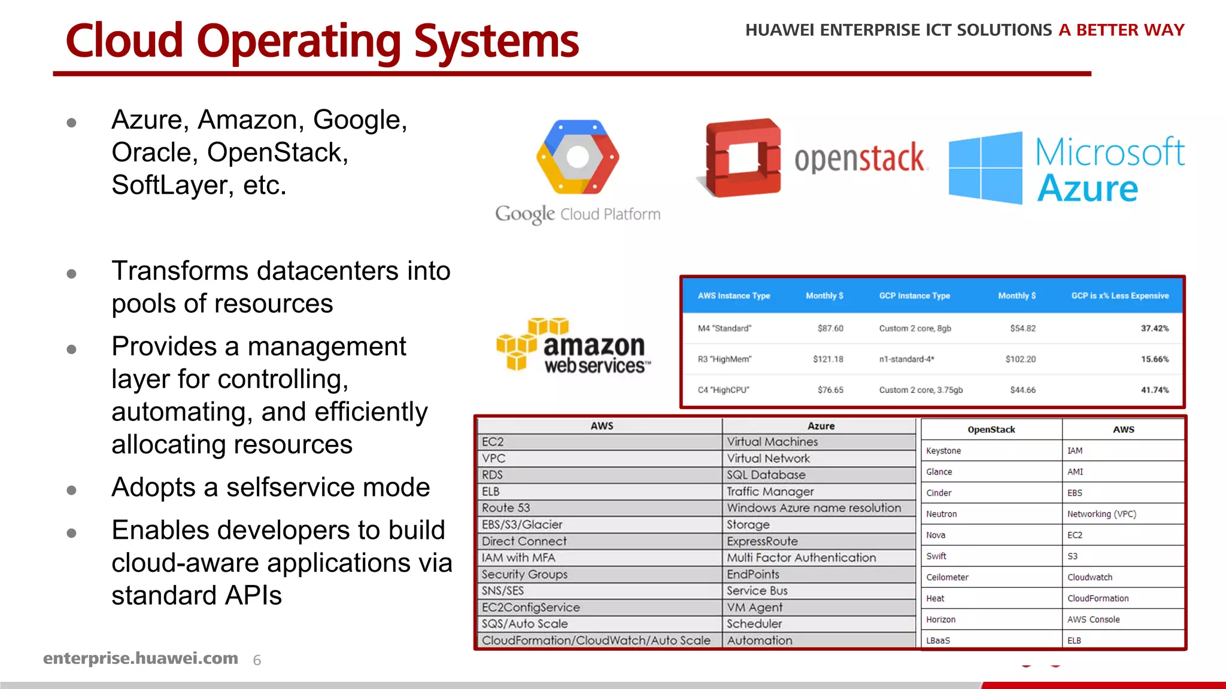Click the 'SQS/Auto Scale' AWS cell
This screenshot has width=1226, height=689.
coord(600,624)
